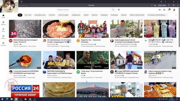Open 'След тигра. Остросюжетный фильм' title
Screen dimensions: 180x101
(x=92, y=72)
